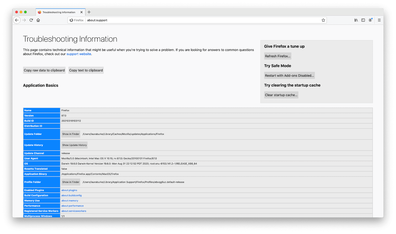The width and height of the screenshot is (396, 234).
Task: Click Copy raw data to clipboard
Action: (44, 70)
